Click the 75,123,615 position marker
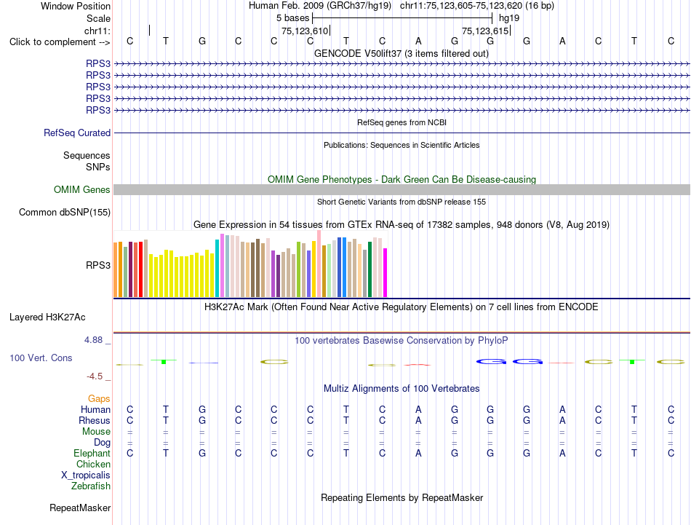This screenshot has width=691, height=525. click(485, 31)
